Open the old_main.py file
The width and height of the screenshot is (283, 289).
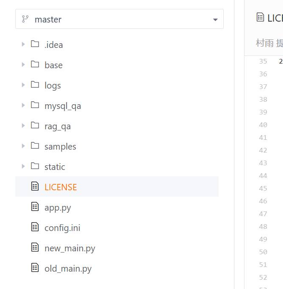(68, 269)
